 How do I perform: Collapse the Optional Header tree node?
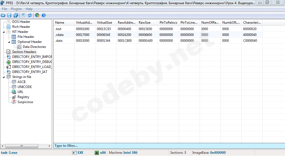click(x=9, y=42)
